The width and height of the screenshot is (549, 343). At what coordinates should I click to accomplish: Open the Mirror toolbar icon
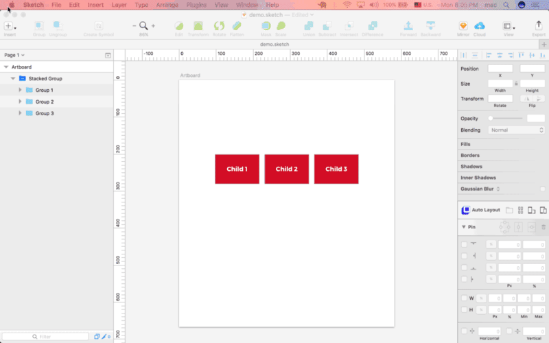tap(463, 26)
